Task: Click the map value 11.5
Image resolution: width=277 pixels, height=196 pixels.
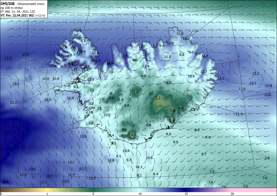Action: (91, 80)
